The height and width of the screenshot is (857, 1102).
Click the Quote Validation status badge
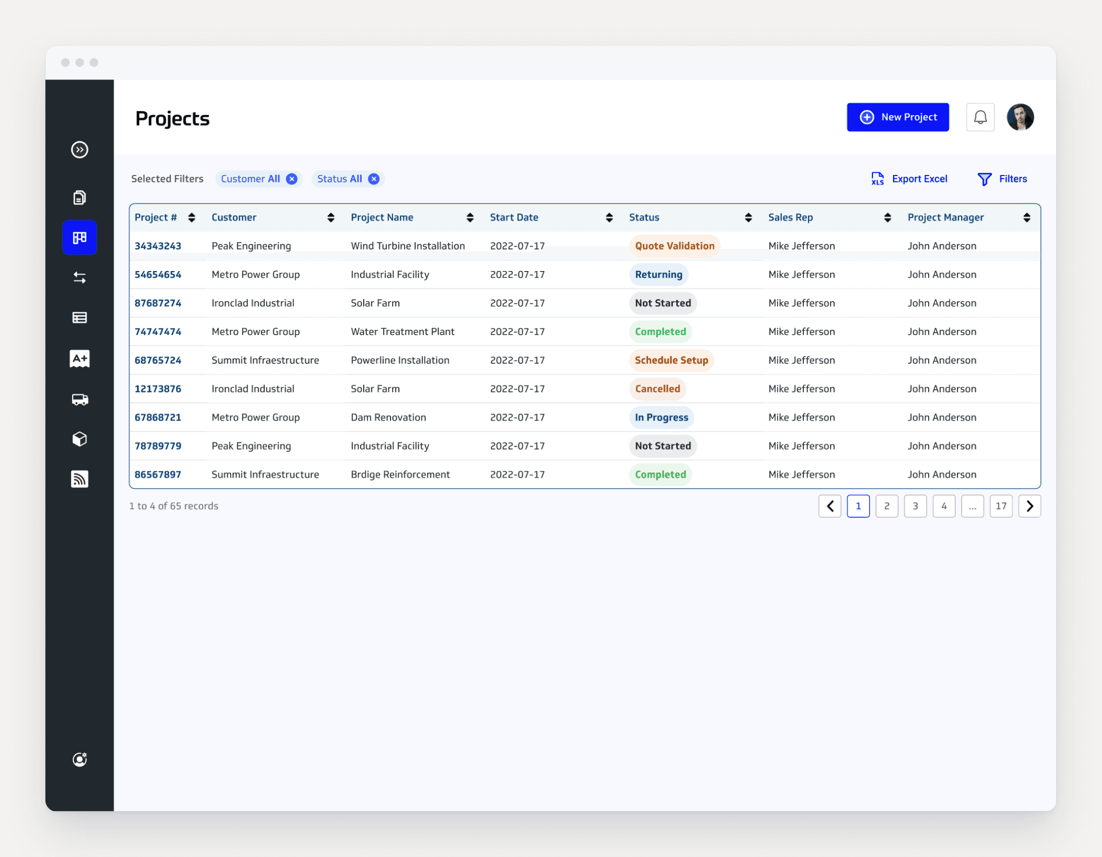pyautogui.click(x=674, y=246)
